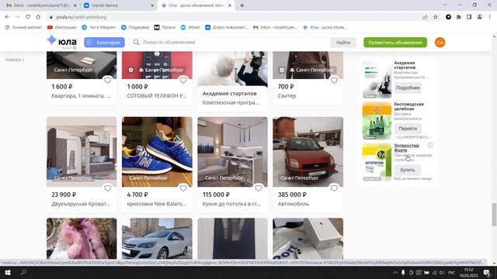Image resolution: width=497 pixels, height=279 pixels.
Task: Open the red Ford car listing photo
Action: click(308, 152)
